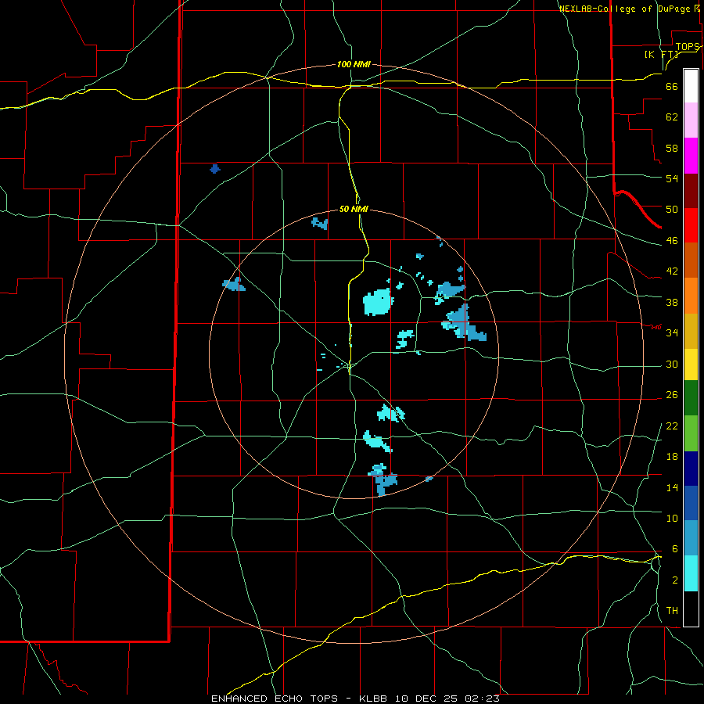Screen dimensions: 704x704
Task: Click the 38 legend label
Action: [672, 302]
